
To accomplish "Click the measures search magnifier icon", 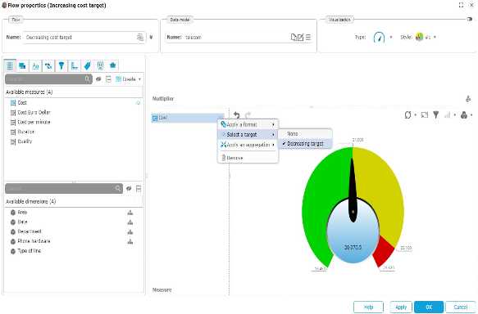I will pyautogui.click(x=88, y=79).
